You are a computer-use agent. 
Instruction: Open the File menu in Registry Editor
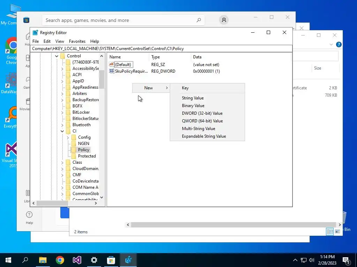point(36,41)
